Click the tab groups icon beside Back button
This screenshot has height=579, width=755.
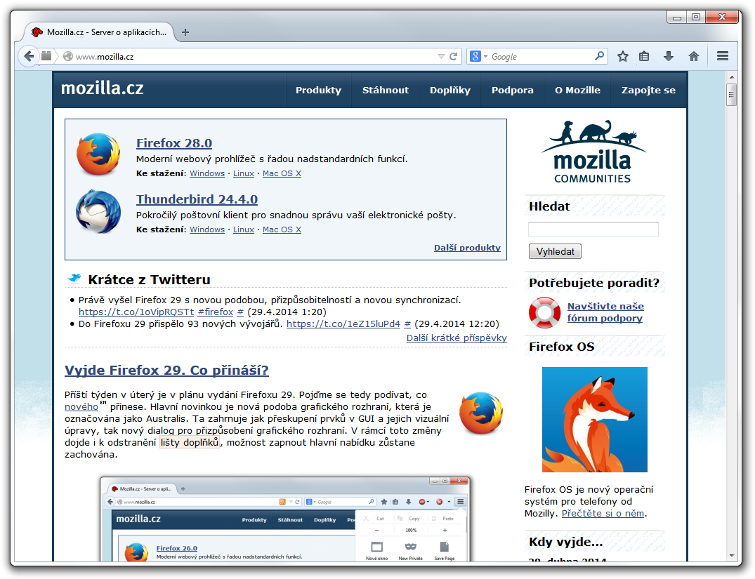(46, 56)
